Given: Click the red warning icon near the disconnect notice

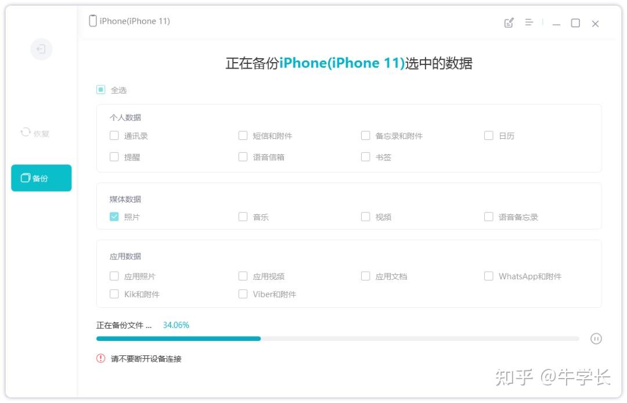Looking at the screenshot, I should pyautogui.click(x=101, y=358).
